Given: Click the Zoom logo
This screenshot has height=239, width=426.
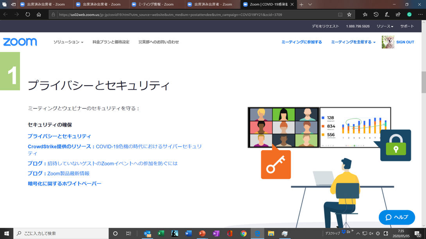Looking at the screenshot, I should click(20, 42).
